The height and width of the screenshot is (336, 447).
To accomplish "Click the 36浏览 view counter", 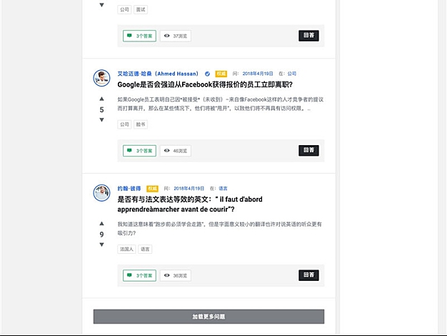I will pos(176,275).
